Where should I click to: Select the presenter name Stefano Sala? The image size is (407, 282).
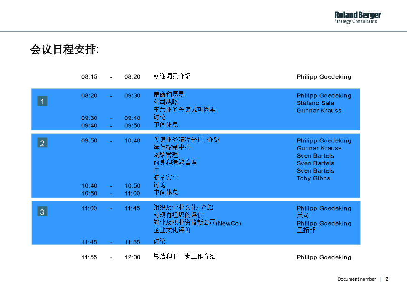pyautogui.click(x=315, y=103)
